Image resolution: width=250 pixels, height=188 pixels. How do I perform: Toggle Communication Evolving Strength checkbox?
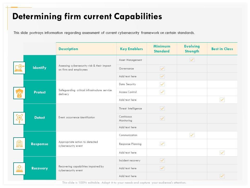192,135
